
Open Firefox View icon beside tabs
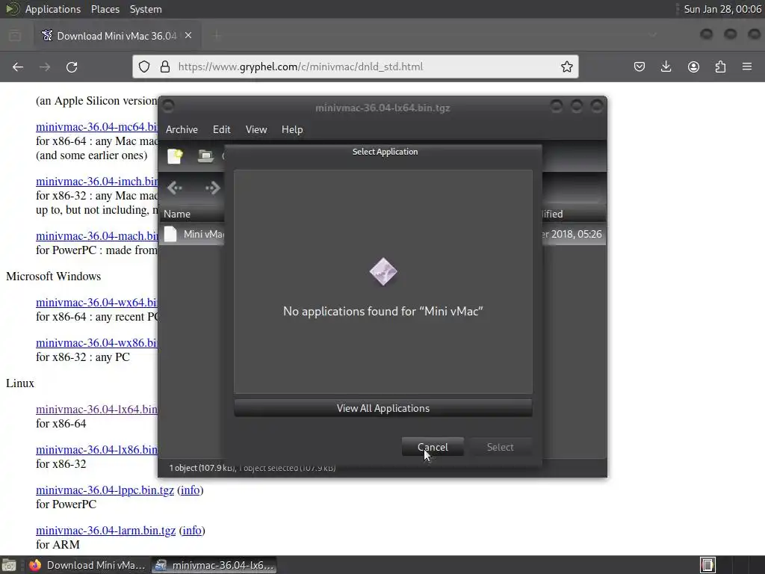point(15,36)
